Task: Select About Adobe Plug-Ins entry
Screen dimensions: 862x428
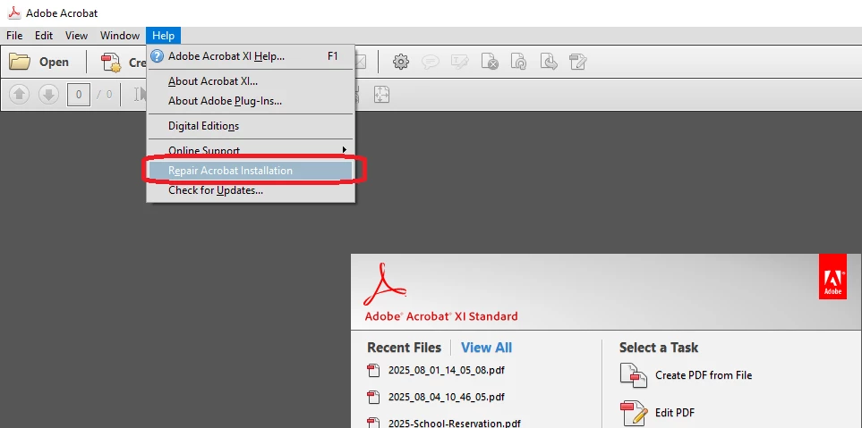Action: click(x=251, y=101)
